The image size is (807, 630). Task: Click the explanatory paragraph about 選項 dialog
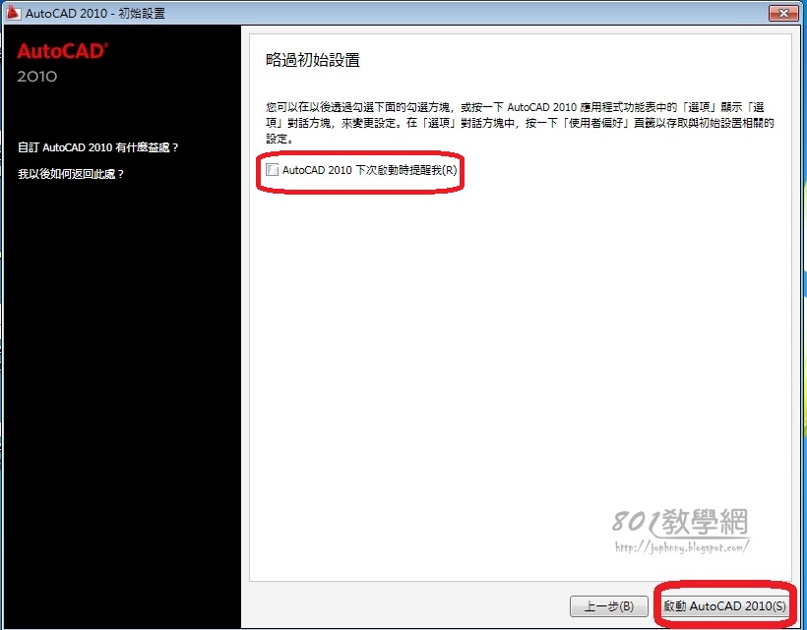[x=520, y=123]
